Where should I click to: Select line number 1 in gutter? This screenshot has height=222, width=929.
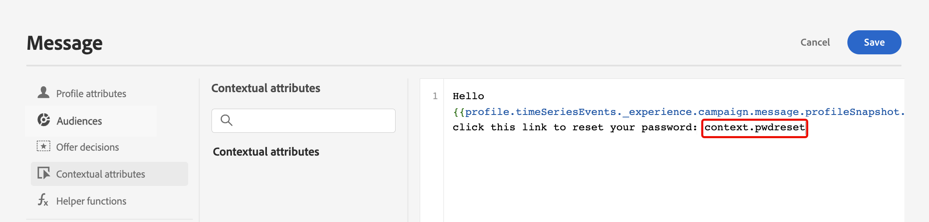(x=435, y=96)
